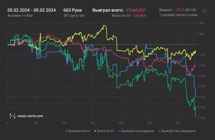Click the date range 05.02.2024 - 05.02.2024
The image size is (215, 140).
pos(32,10)
